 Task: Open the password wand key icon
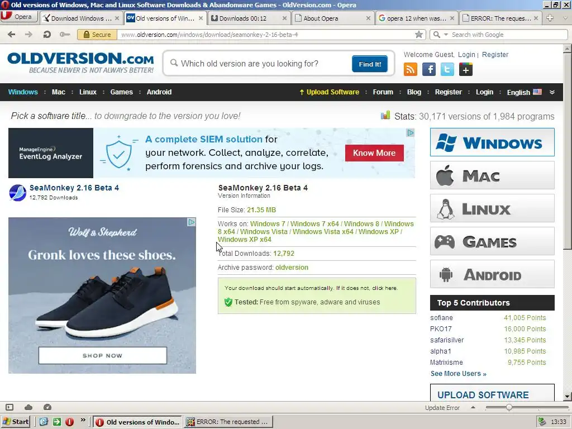coord(65,35)
